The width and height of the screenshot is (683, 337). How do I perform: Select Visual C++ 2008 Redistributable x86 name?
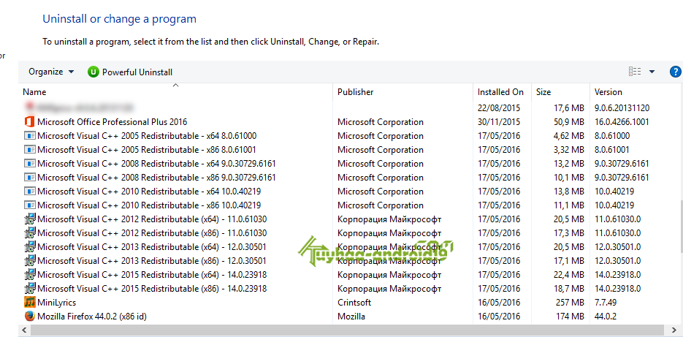click(x=156, y=178)
